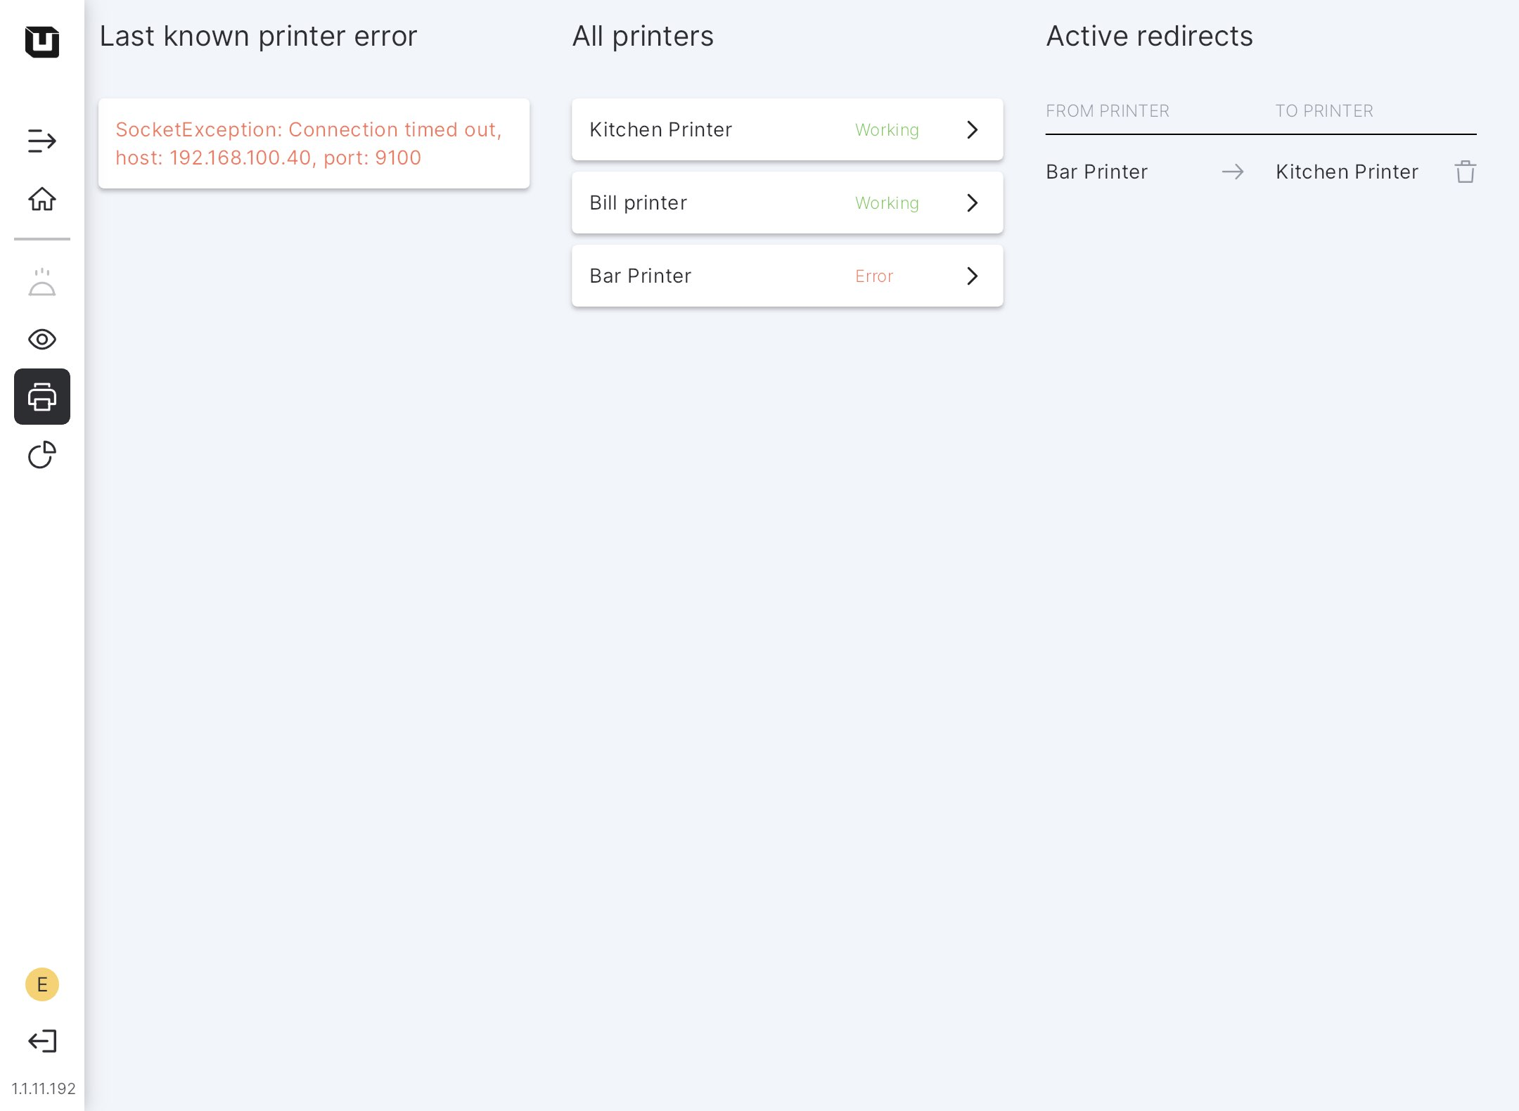Viewport: 1519px width, 1111px height.
Task: Expand Bill printer details chevron
Action: coord(973,203)
